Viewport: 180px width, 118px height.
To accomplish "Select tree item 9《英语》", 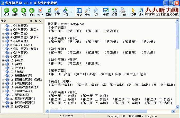I will 16,57.
